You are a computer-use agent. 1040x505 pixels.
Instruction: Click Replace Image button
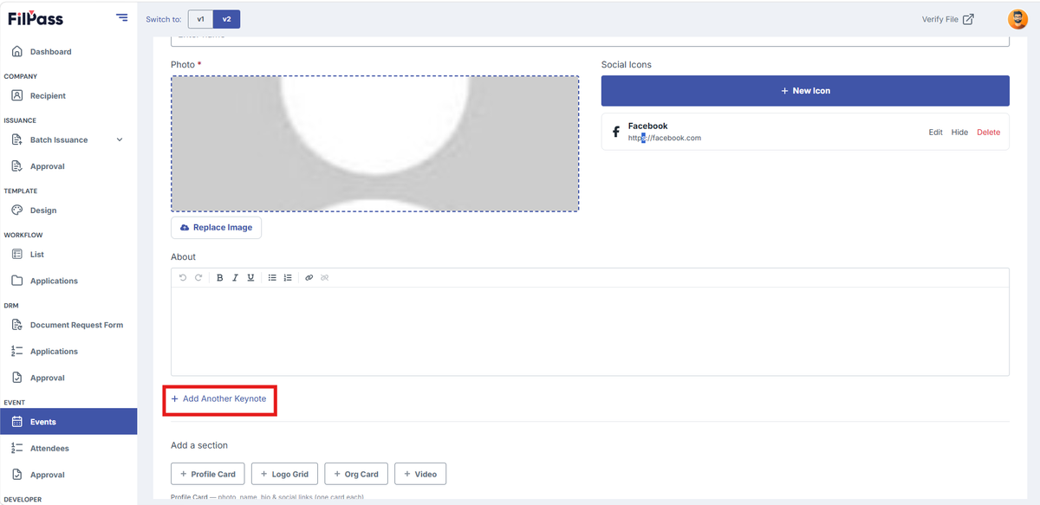click(x=216, y=228)
